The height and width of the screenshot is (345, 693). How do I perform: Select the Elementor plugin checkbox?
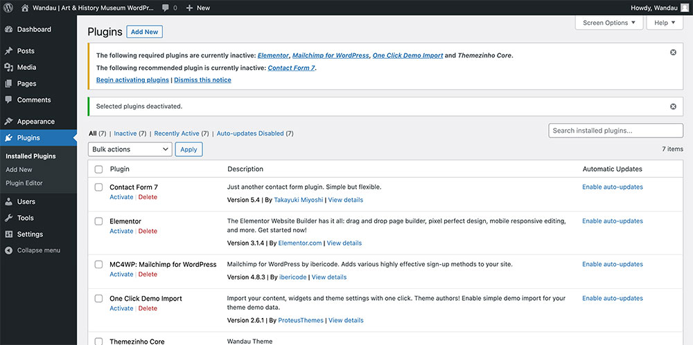98,221
